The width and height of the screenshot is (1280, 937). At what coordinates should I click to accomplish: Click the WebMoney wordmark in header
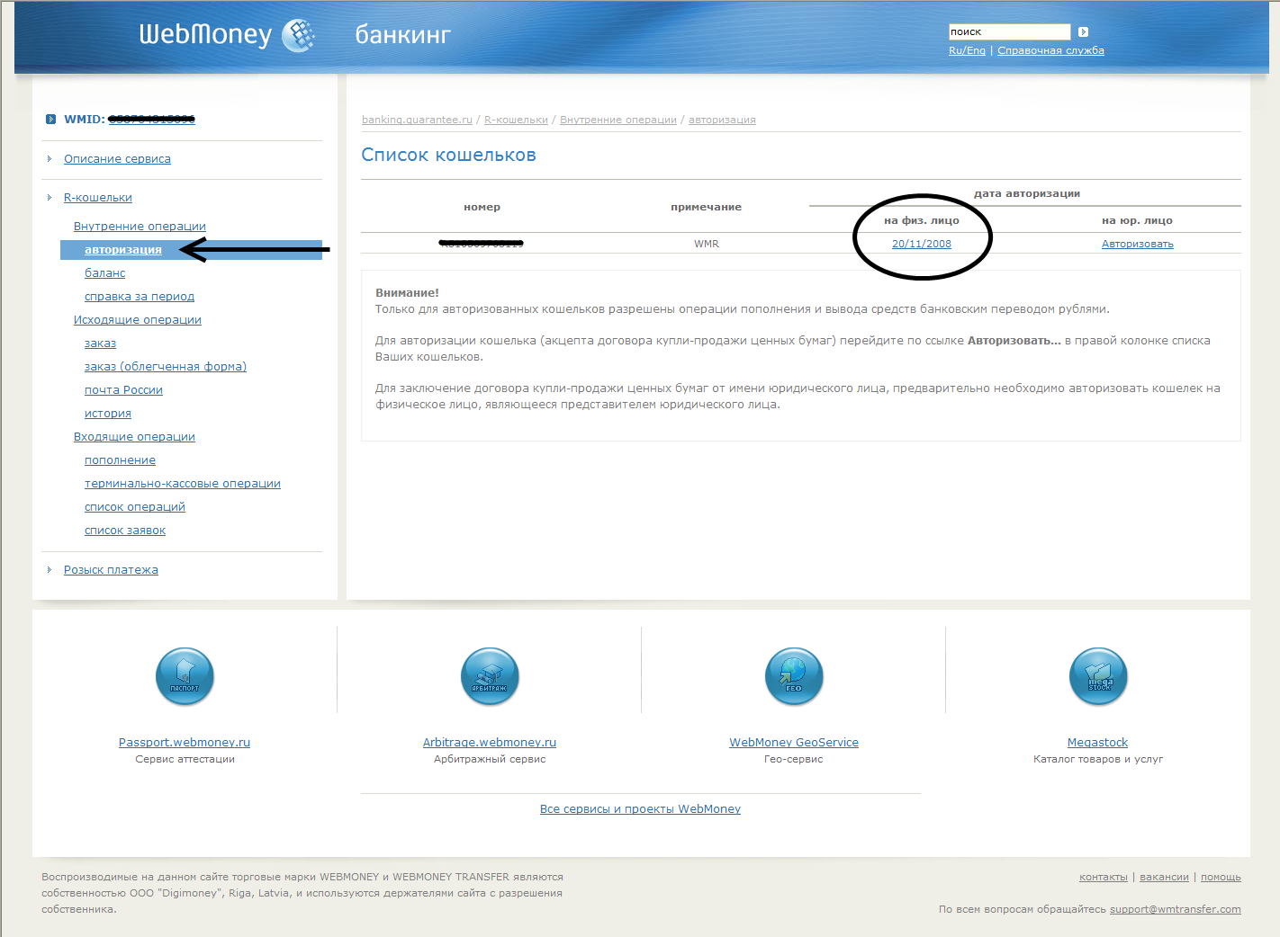pos(205,34)
